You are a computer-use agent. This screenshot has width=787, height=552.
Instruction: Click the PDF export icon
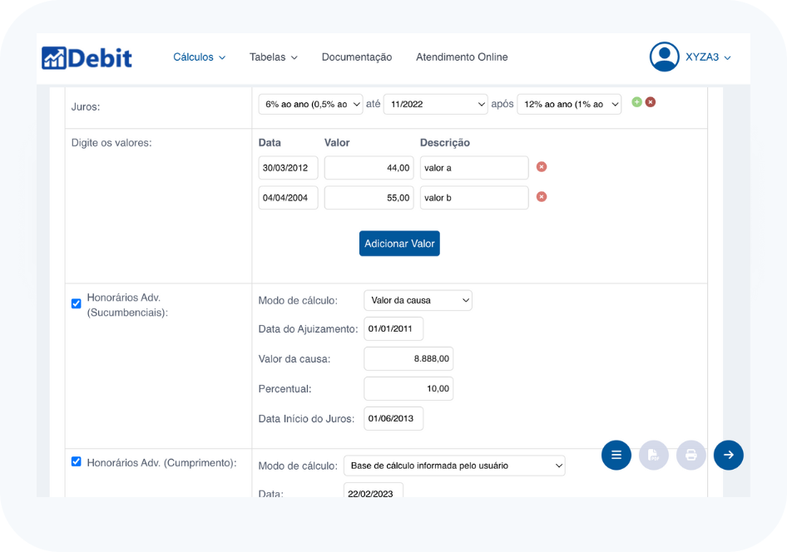pyautogui.click(x=654, y=455)
